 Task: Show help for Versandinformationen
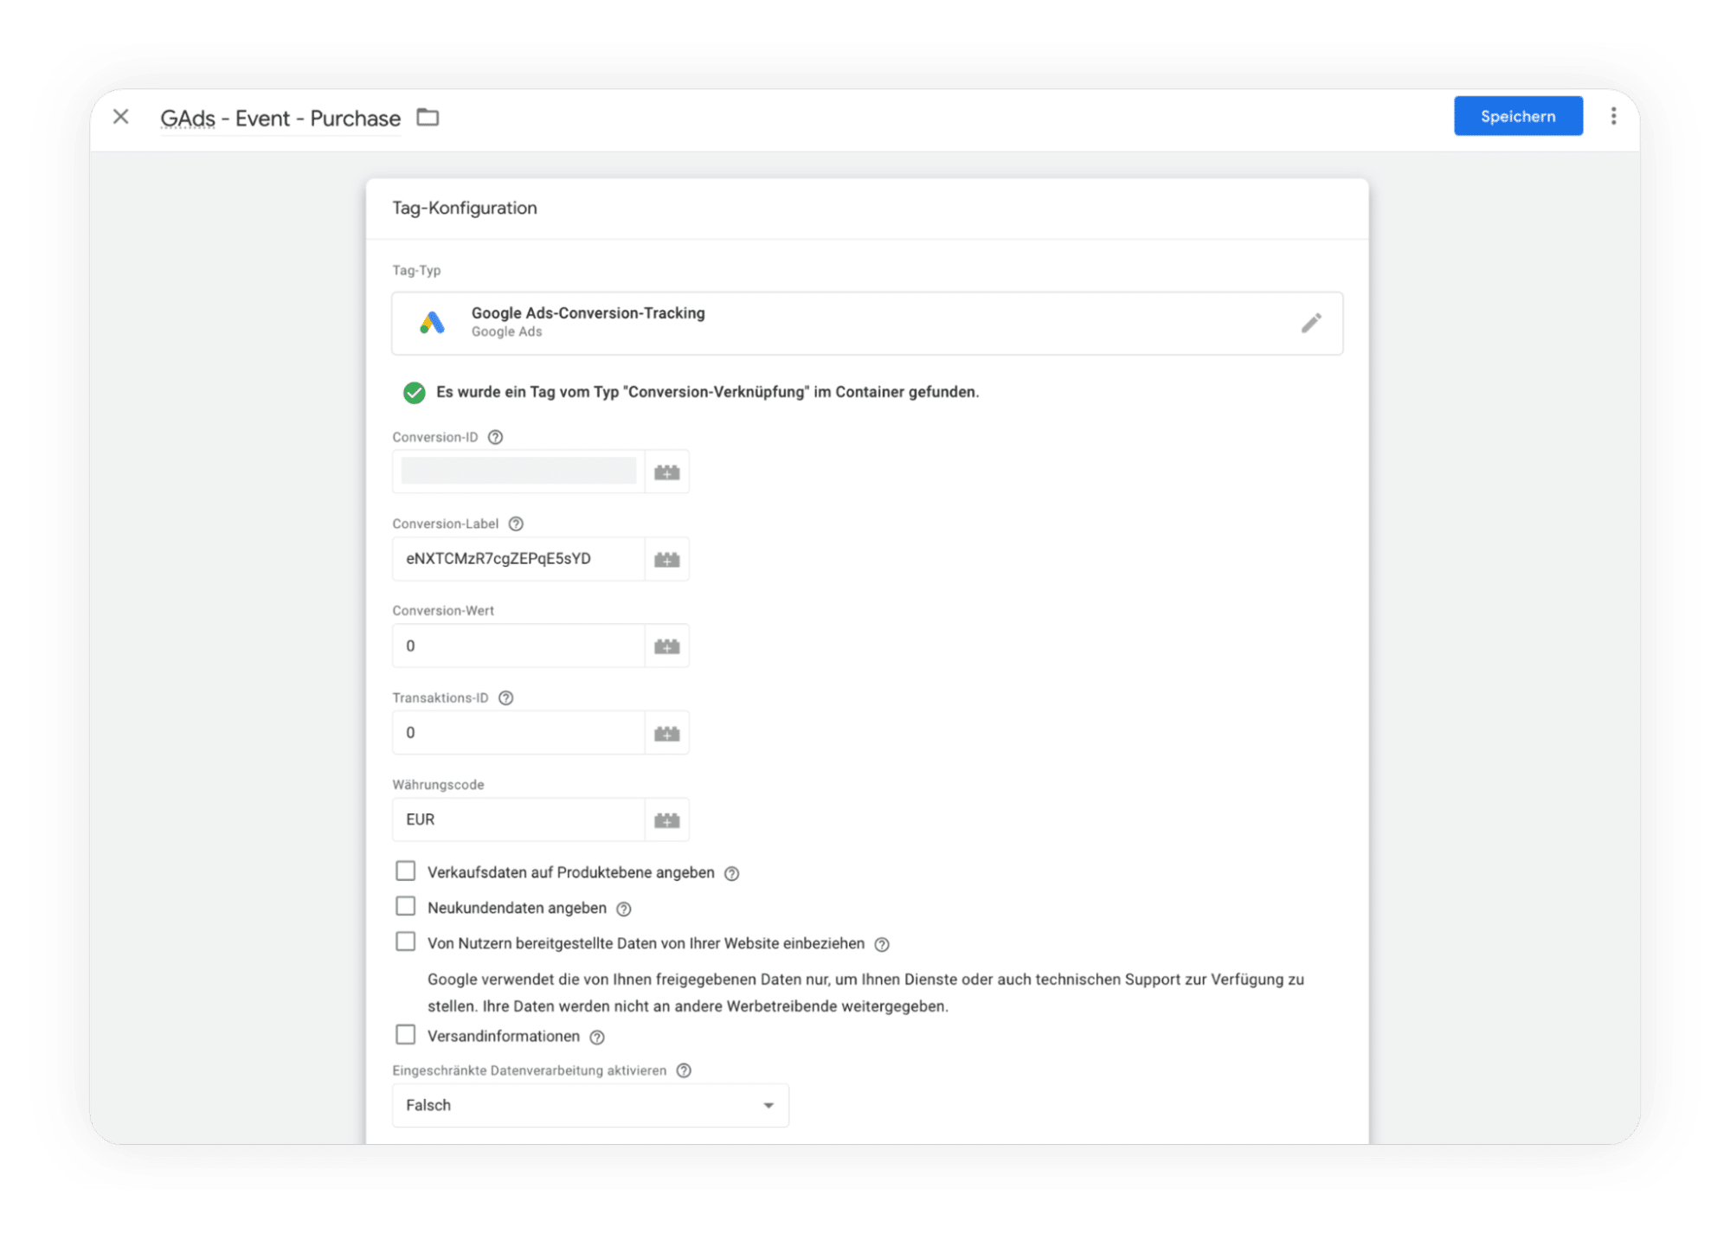click(x=596, y=1037)
